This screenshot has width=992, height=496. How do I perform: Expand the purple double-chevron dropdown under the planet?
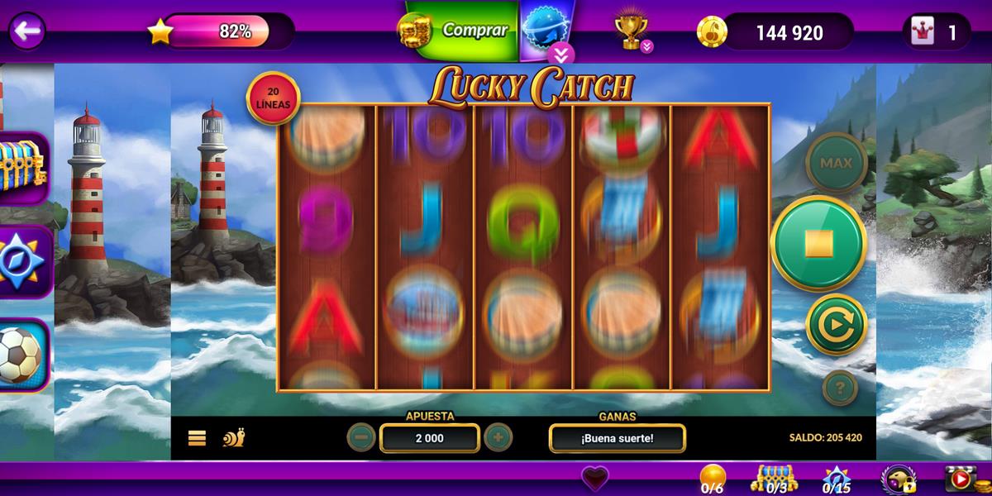pos(560,54)
